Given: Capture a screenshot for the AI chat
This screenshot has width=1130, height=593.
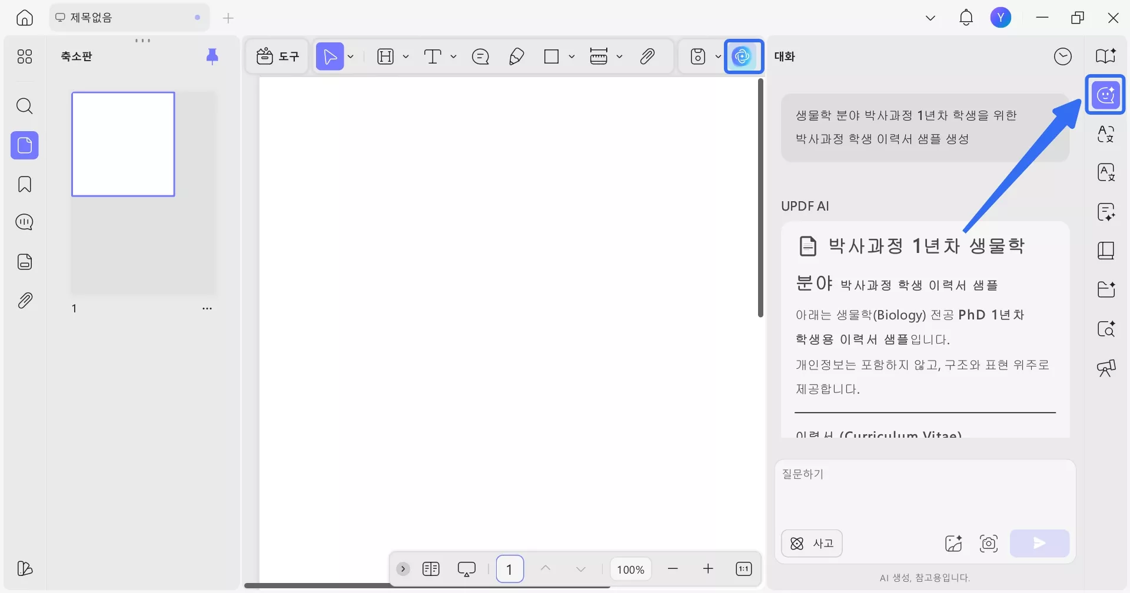Looking at the screenshot, I should pos(988,543).
